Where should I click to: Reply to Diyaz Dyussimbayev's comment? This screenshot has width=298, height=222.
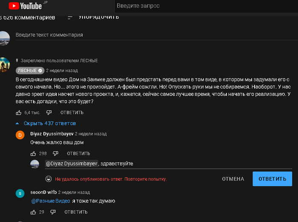pos(78,153)
